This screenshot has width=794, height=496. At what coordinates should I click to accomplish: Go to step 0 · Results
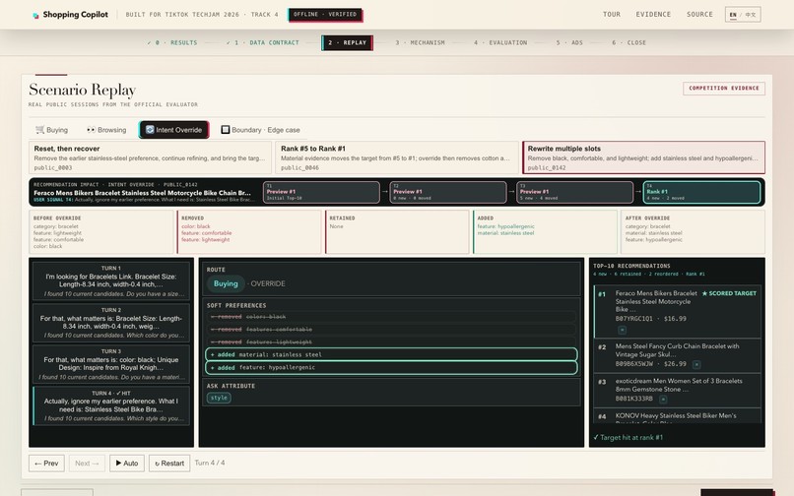pos(172,43)
